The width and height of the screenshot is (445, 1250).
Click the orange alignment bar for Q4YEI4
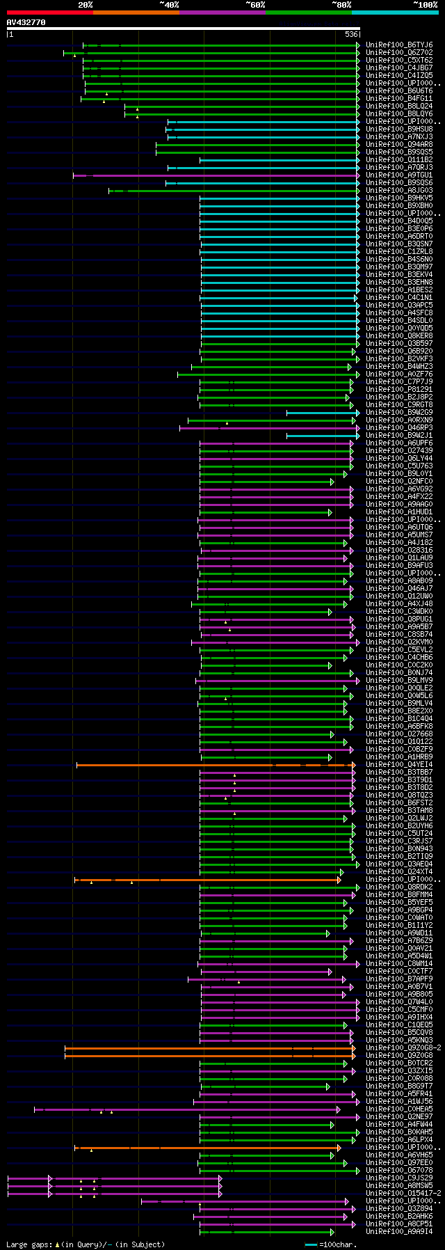pos(216,765)
